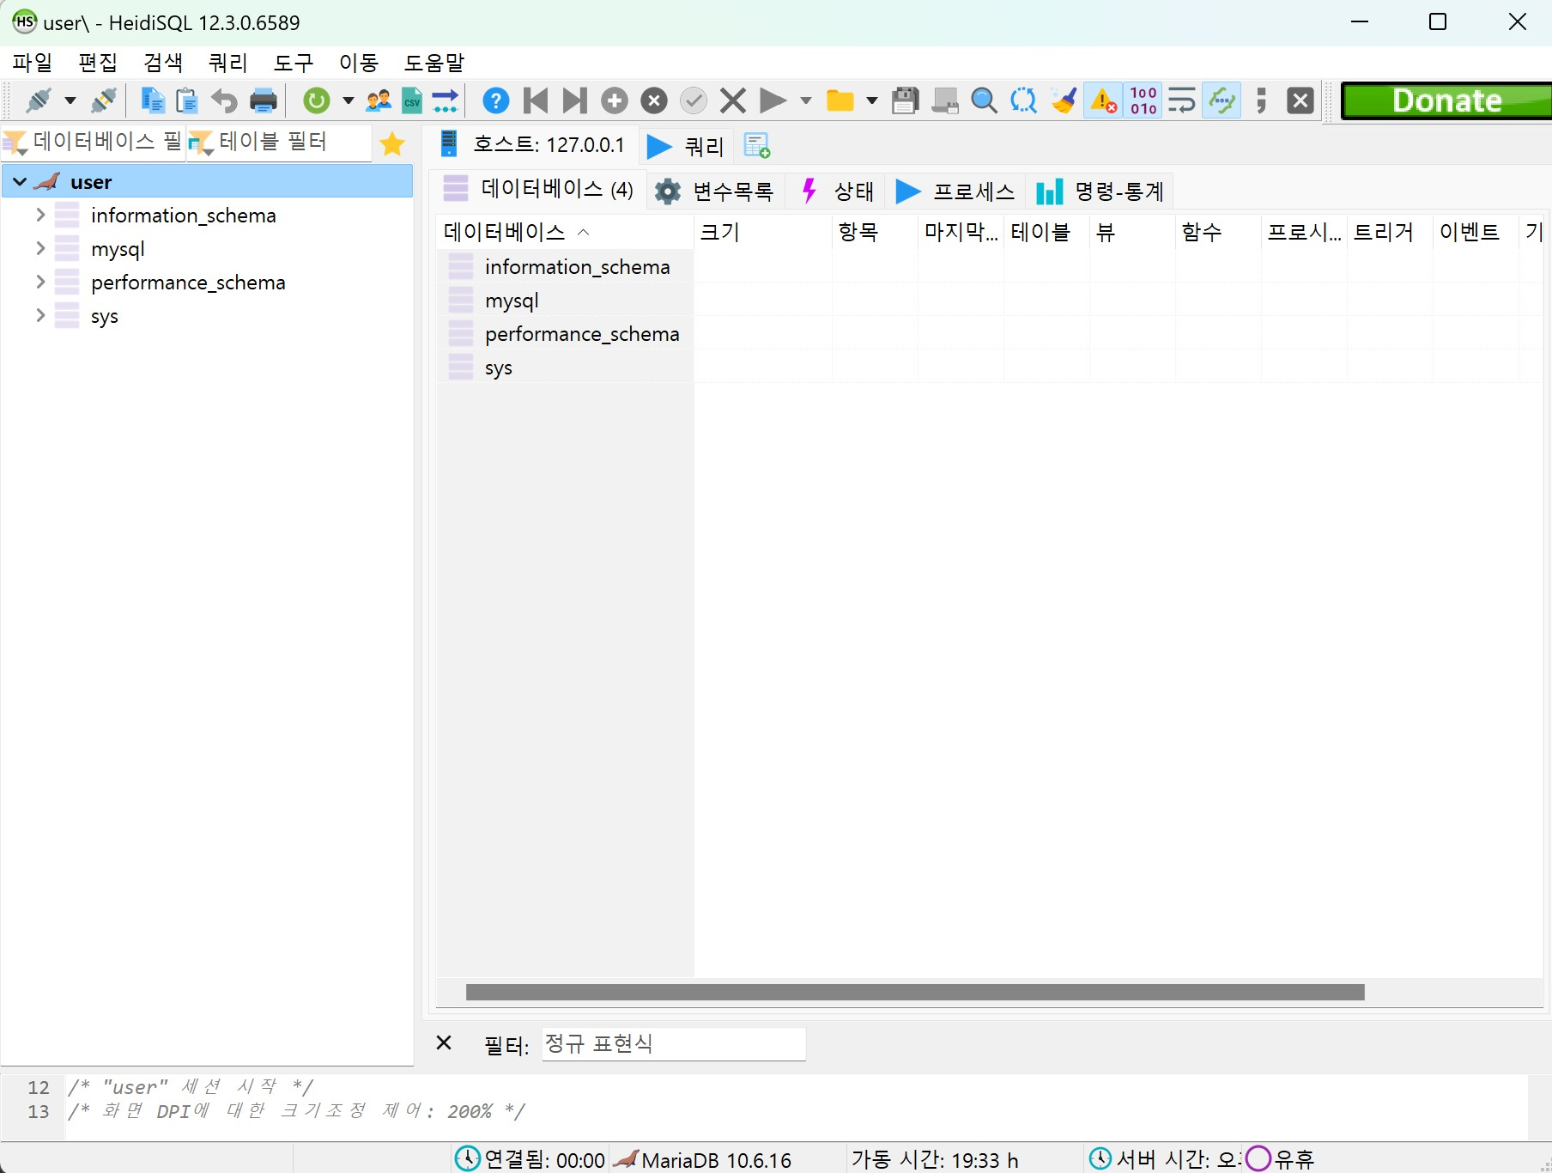Open the run query options dropdown

pyautogui.click(x=805, y=101)
